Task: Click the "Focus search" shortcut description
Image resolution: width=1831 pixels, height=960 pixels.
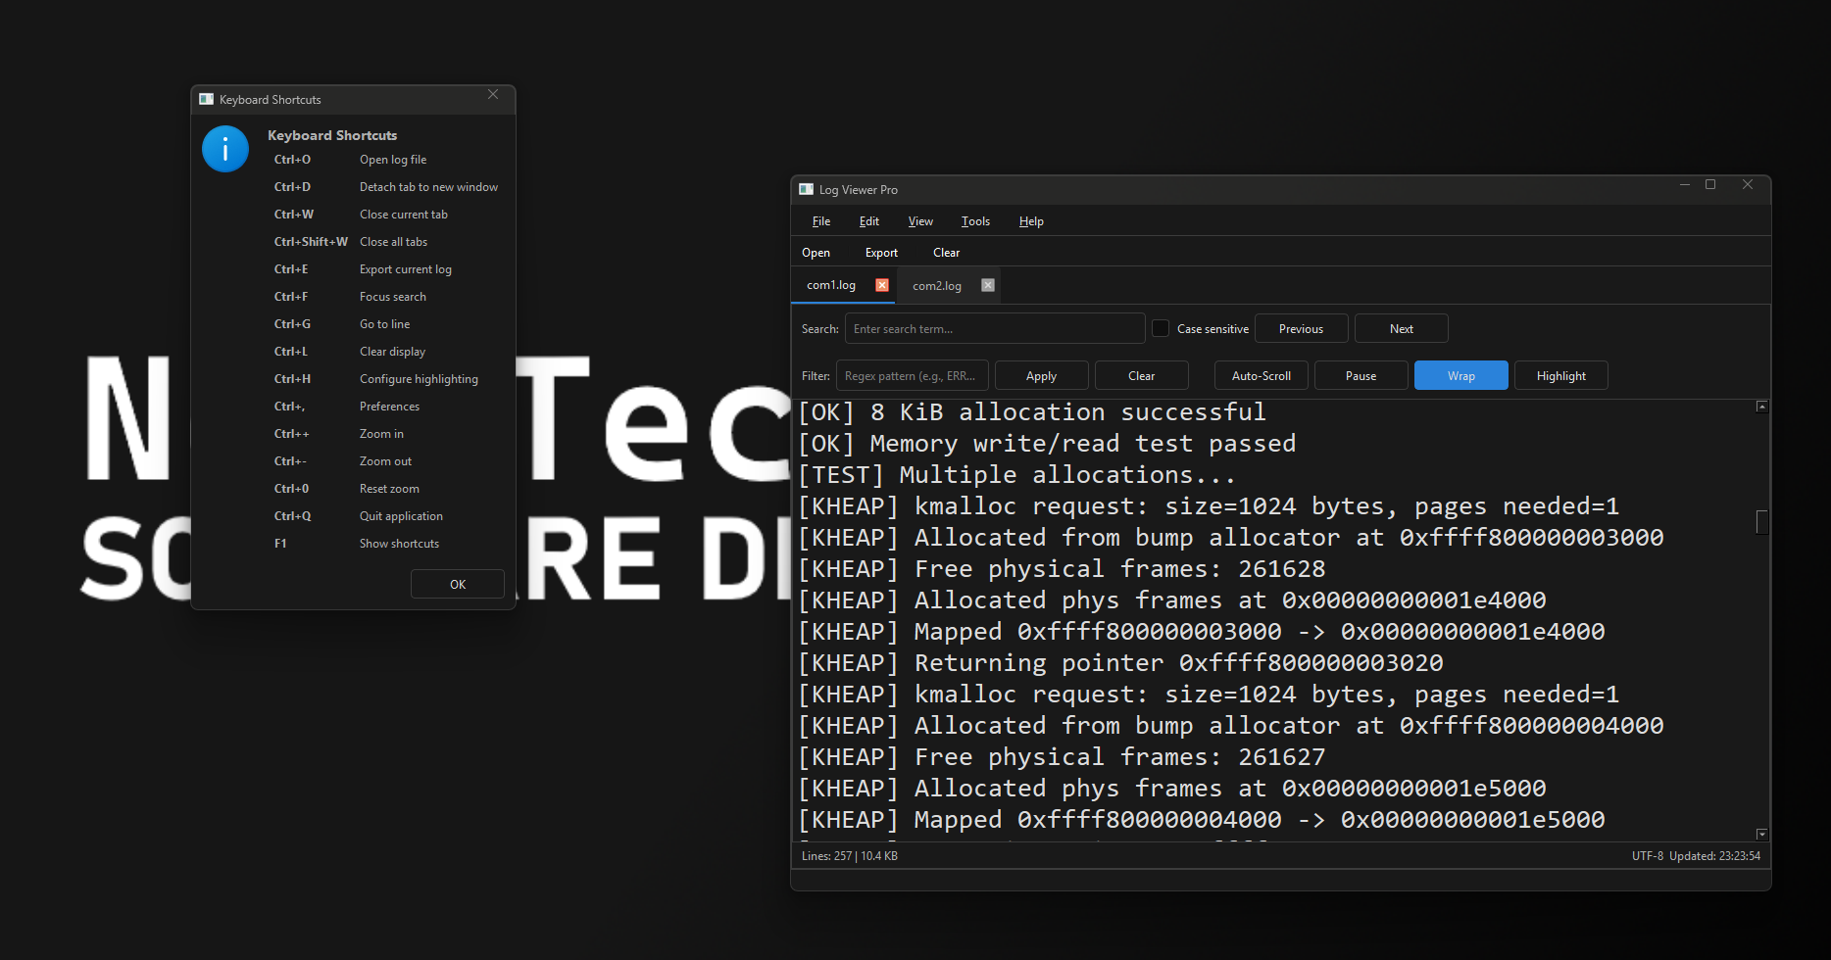Action: coord(393,297)
